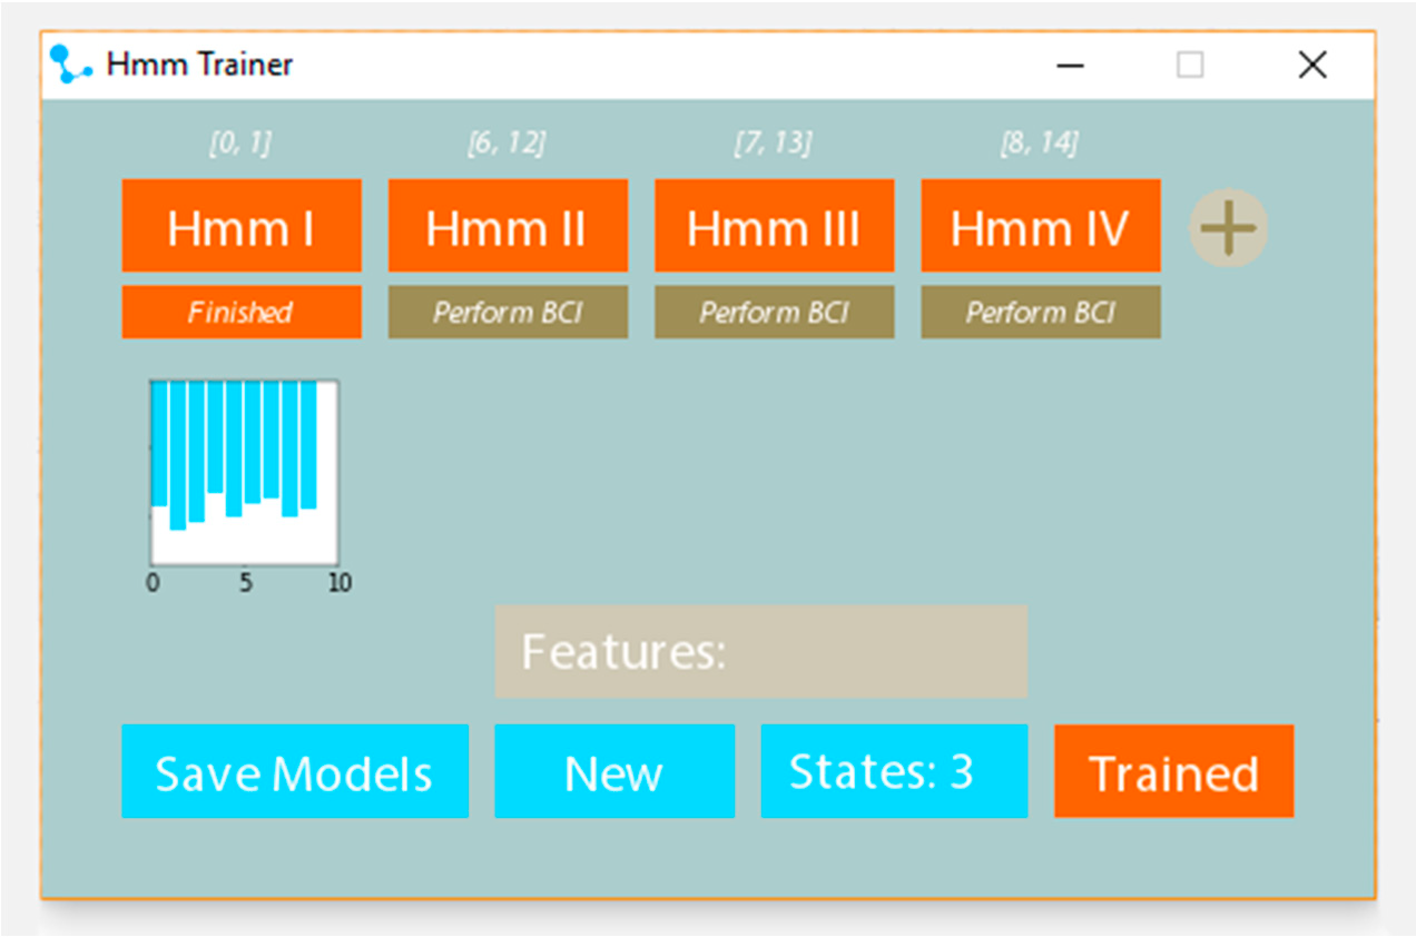Close the Hmm Trainer window

(1312, 65)
